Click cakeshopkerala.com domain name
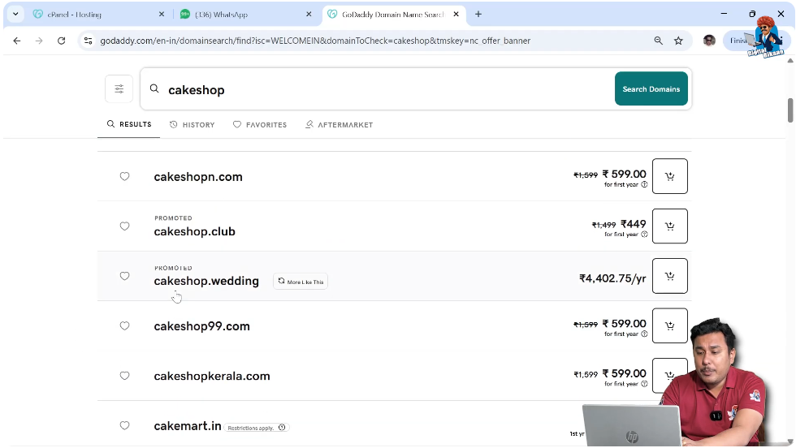This screenshot has height=448, width=796. pyautogui.click(x=212, y=376)
